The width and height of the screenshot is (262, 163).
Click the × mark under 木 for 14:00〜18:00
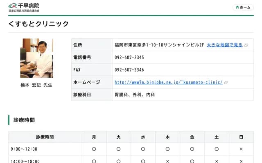167,161
